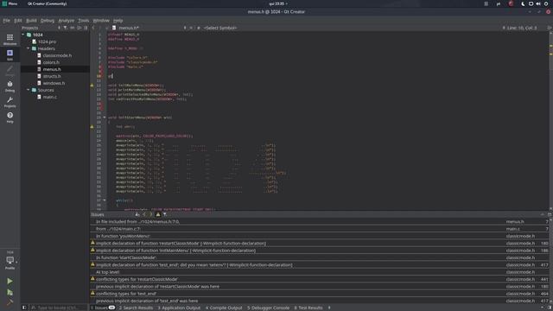The width and height of the screenshot is (553, 311).
Task: Filter issues by category funnel
Action: 165,214
